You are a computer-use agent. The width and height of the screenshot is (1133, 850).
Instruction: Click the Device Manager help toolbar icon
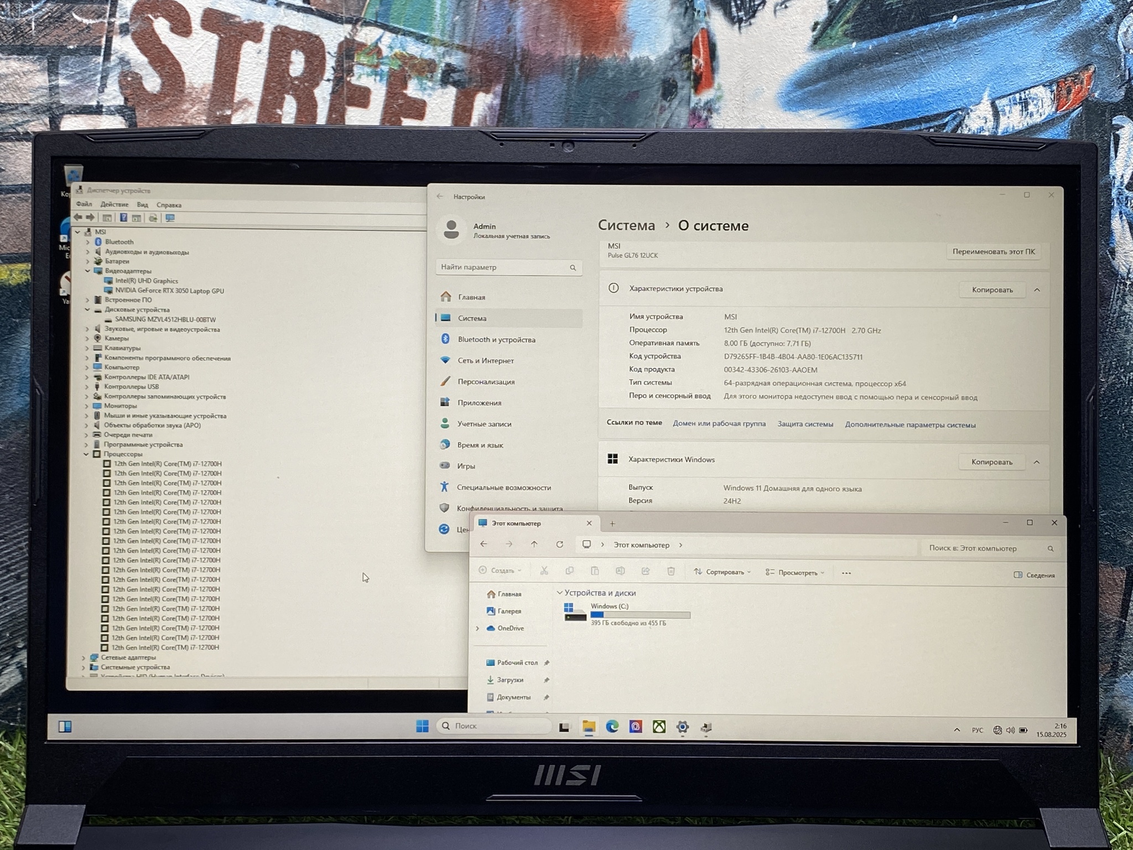coord(123,218)
